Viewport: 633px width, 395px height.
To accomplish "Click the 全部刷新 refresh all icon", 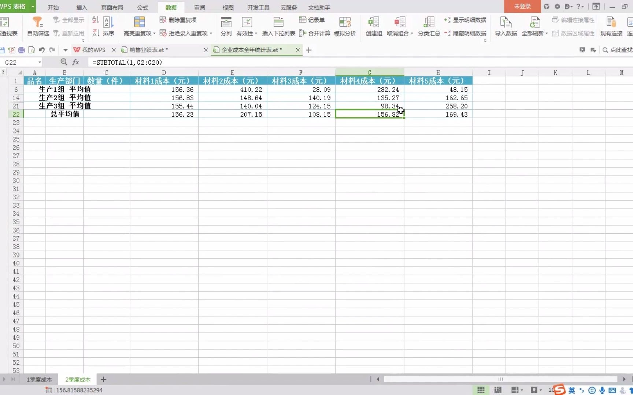I will tap(534, 22).
